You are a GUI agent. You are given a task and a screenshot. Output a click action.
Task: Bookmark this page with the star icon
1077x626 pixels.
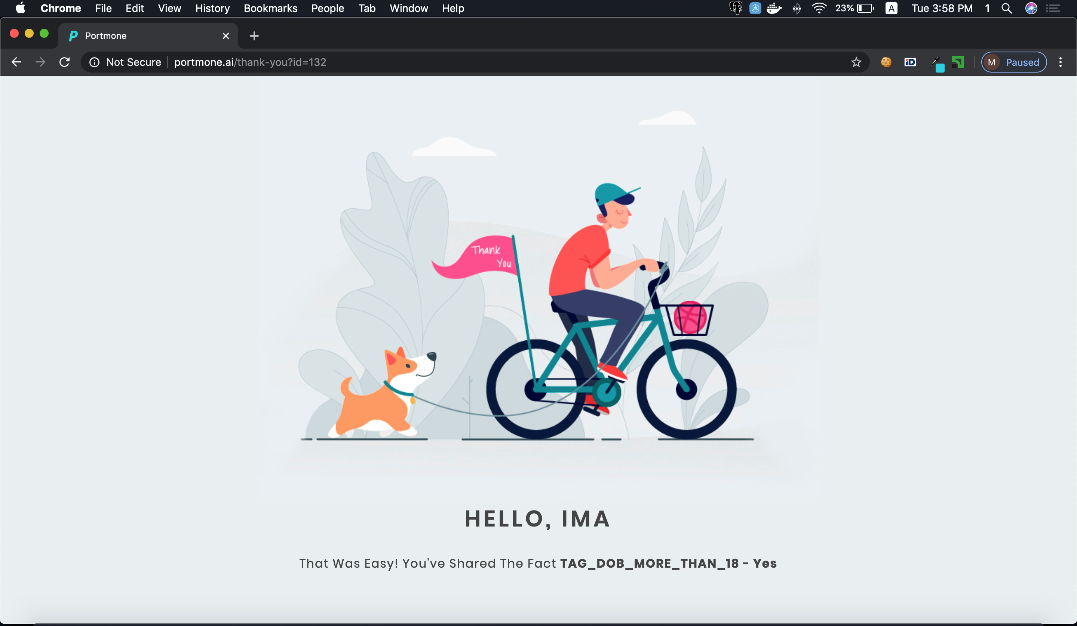coord(856,62)
